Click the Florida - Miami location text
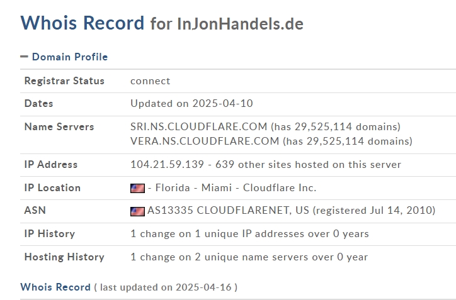 pos(193,187)
